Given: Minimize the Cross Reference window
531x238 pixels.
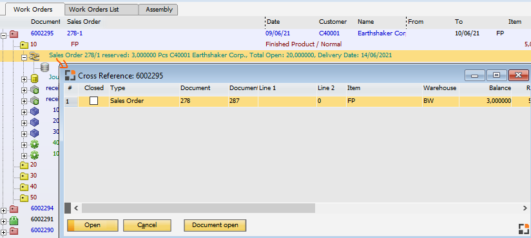Looking at the screenshot, I should click(474, 75).
